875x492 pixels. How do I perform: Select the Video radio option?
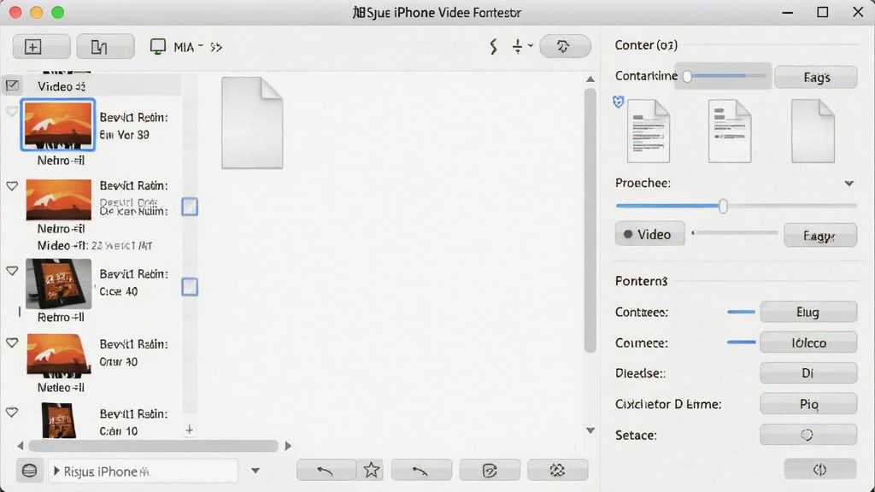point(649,234)
